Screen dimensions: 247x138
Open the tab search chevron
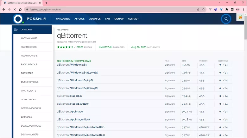(x=219, y=3)
